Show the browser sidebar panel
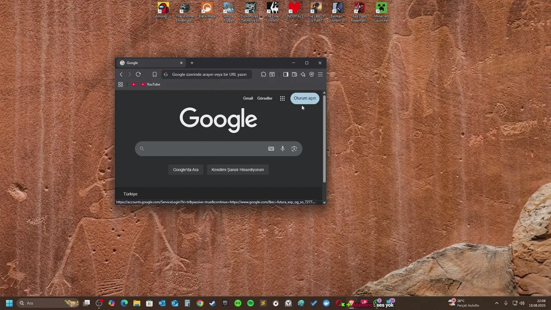This screenshot has height=310, width=551. (285, 74)
